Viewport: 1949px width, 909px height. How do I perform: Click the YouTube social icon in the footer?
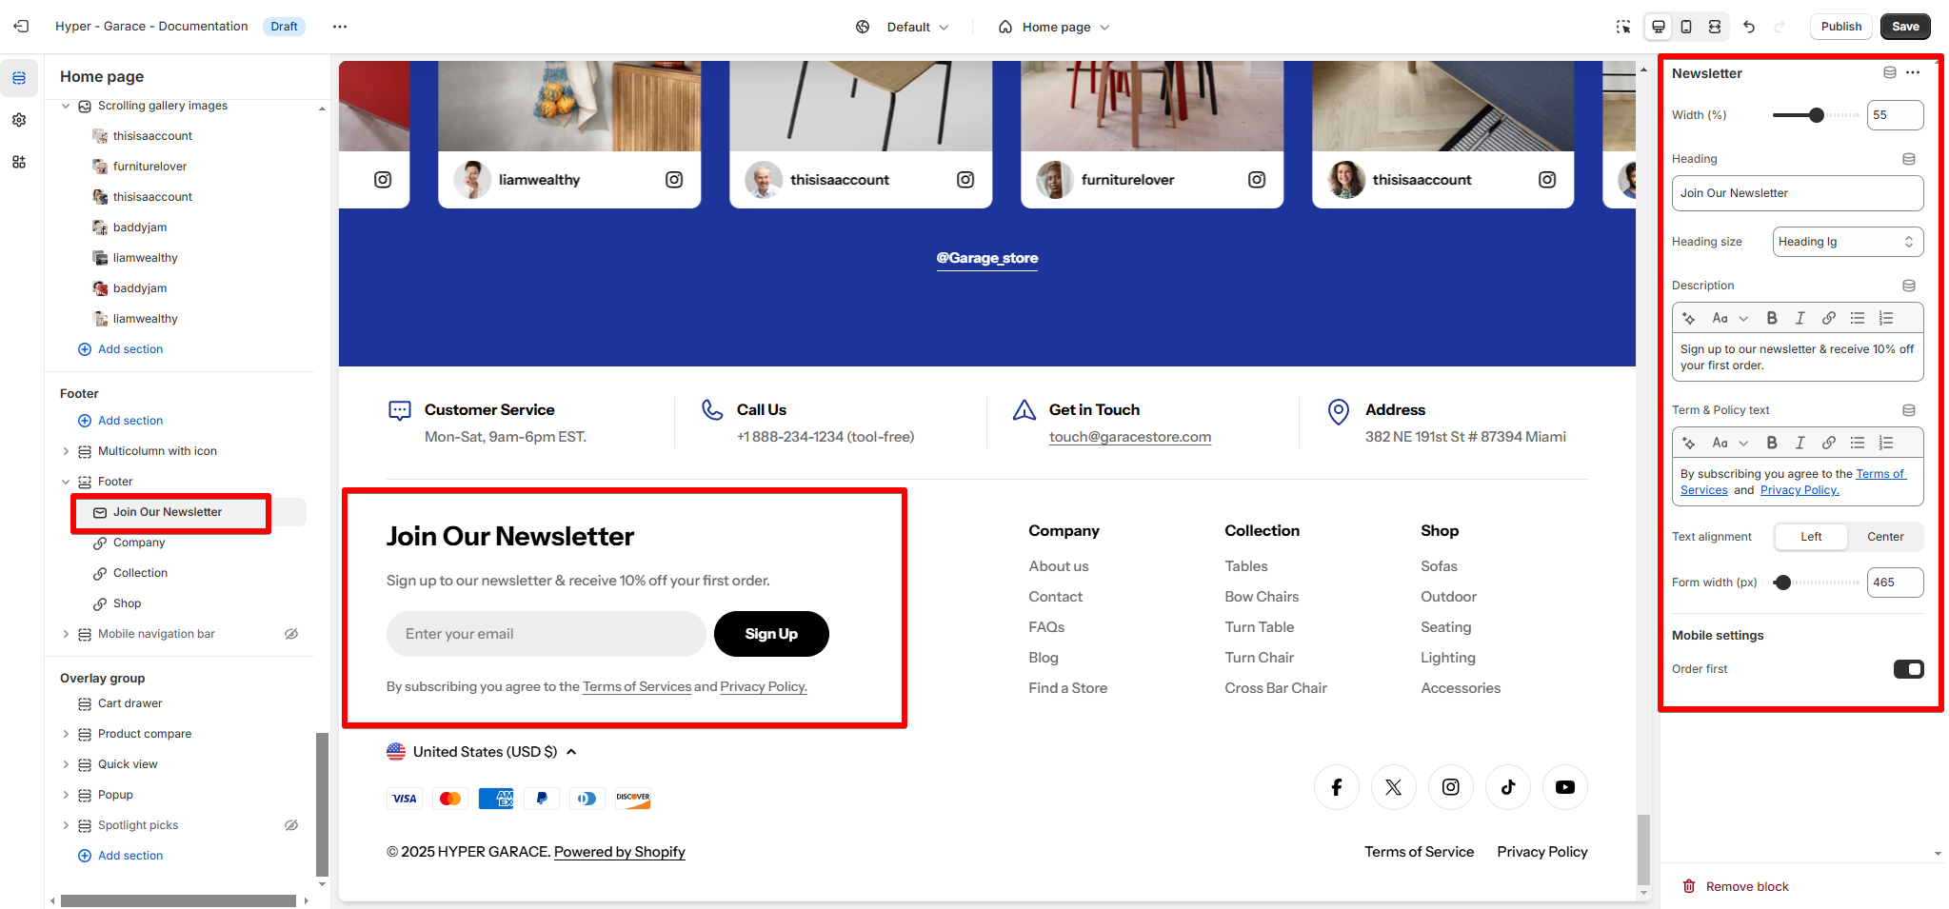click(1565, 787)
